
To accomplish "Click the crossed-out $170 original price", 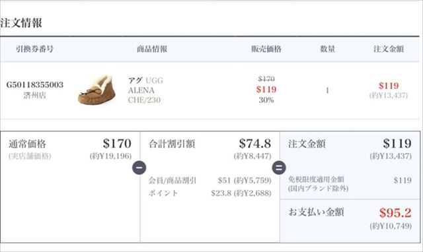I will point(266,79).
